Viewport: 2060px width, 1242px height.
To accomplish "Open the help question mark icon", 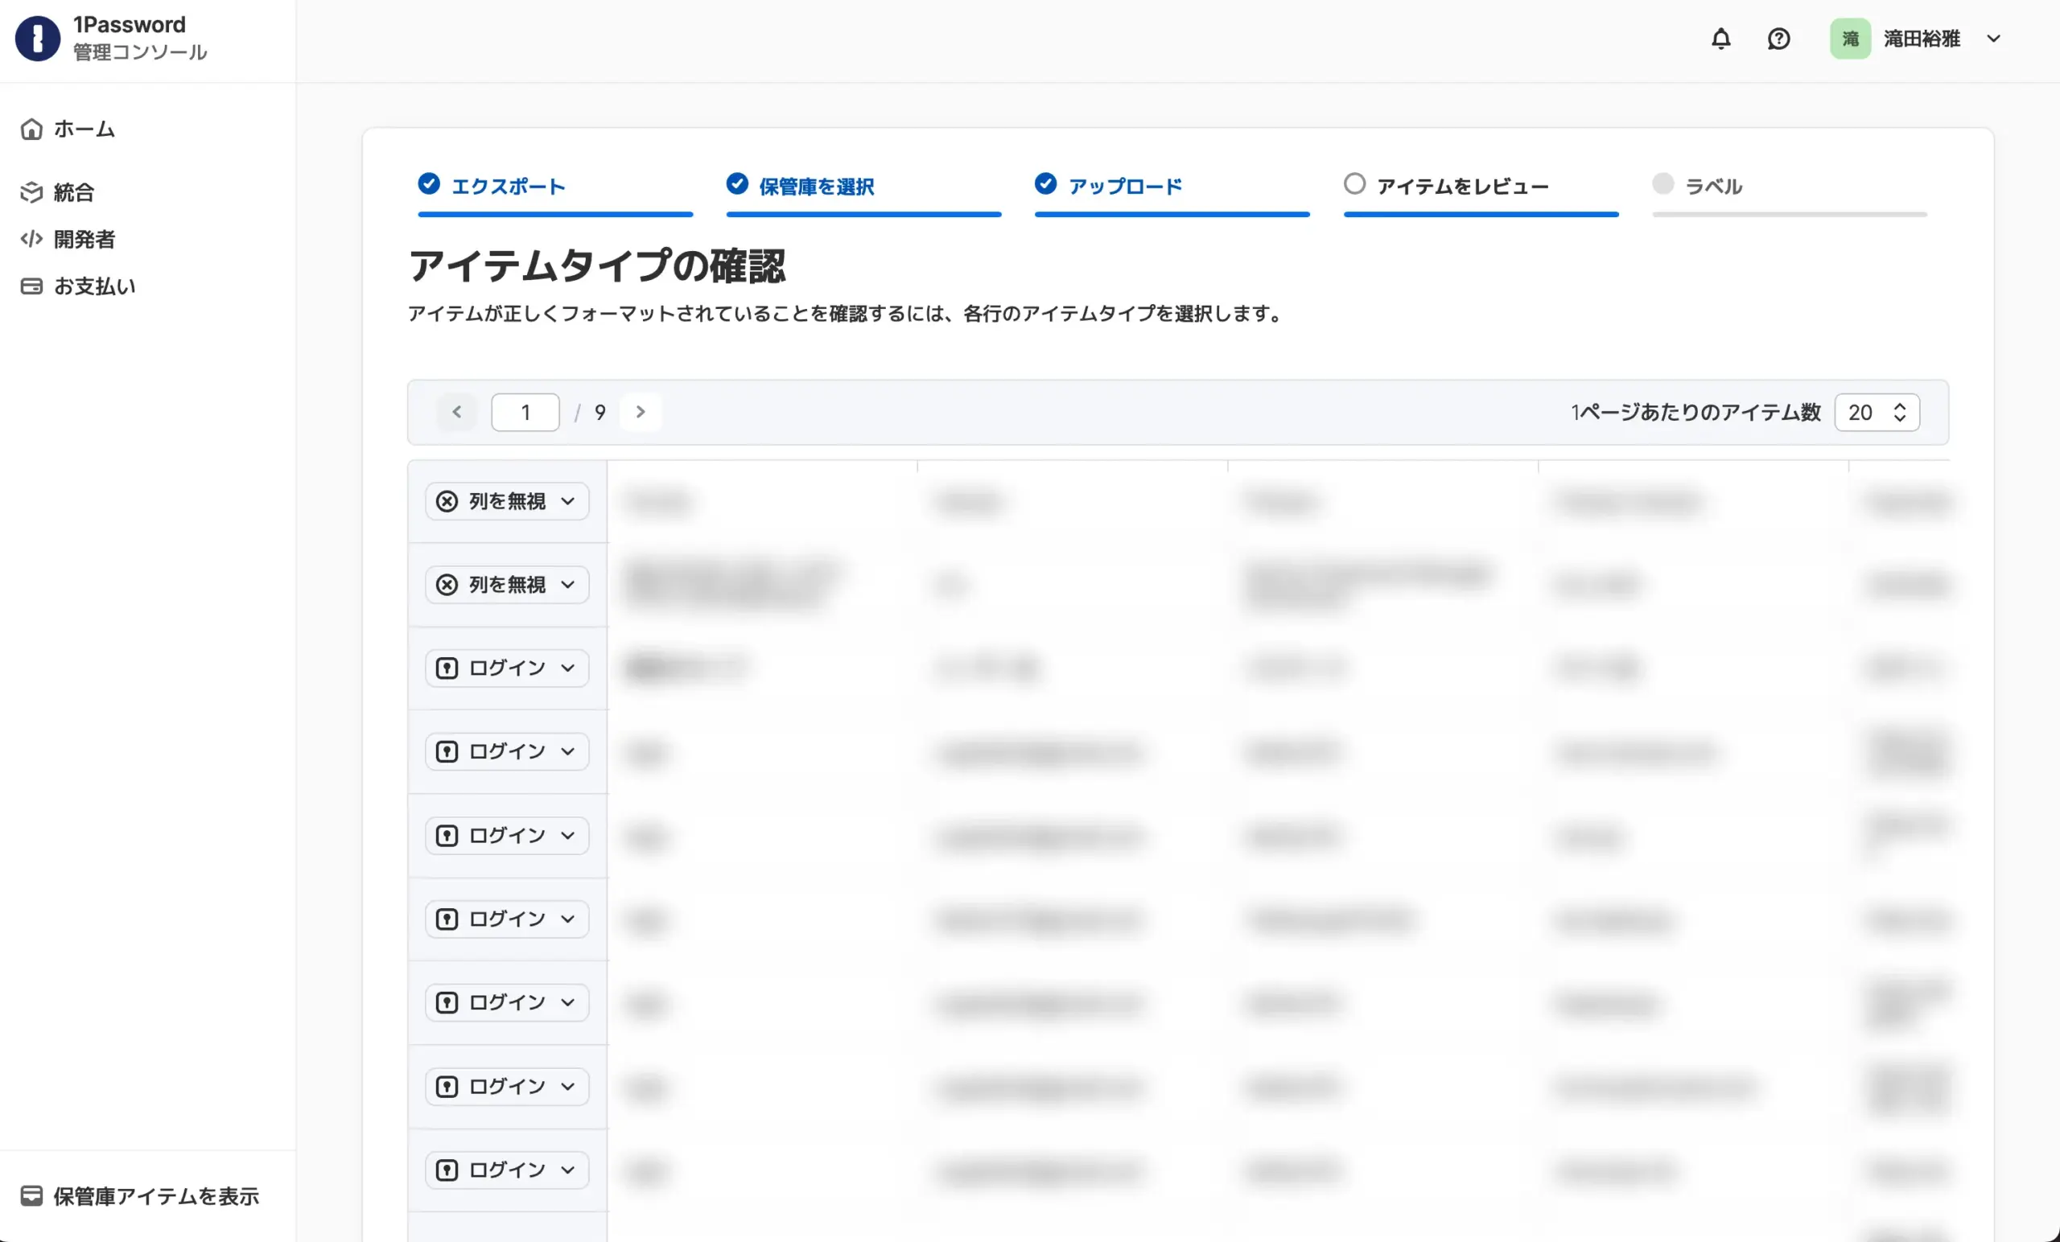I will click(1778, 39).
